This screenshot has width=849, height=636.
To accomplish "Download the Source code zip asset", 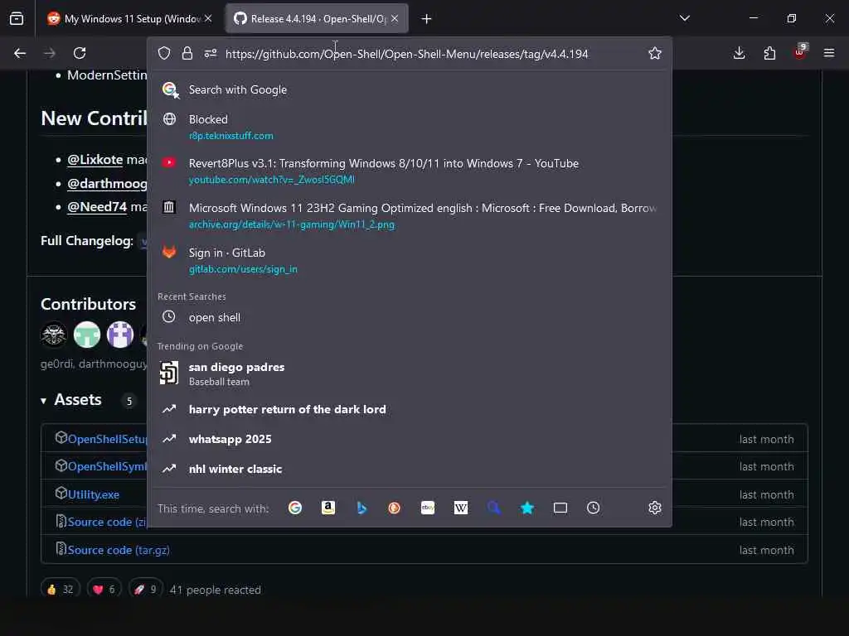I will pos(107,522).
